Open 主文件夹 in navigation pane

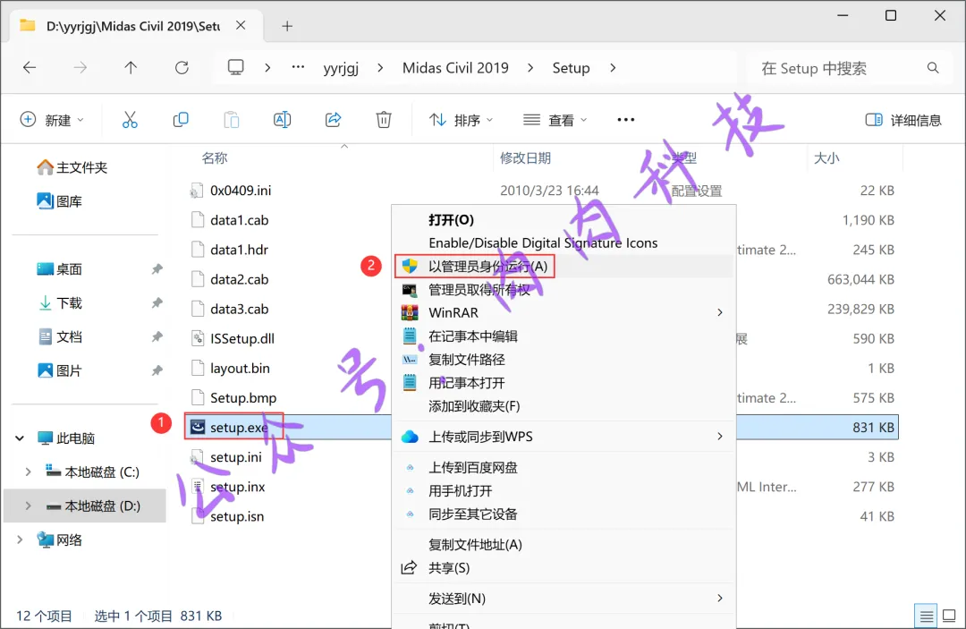tap(72, 167)
